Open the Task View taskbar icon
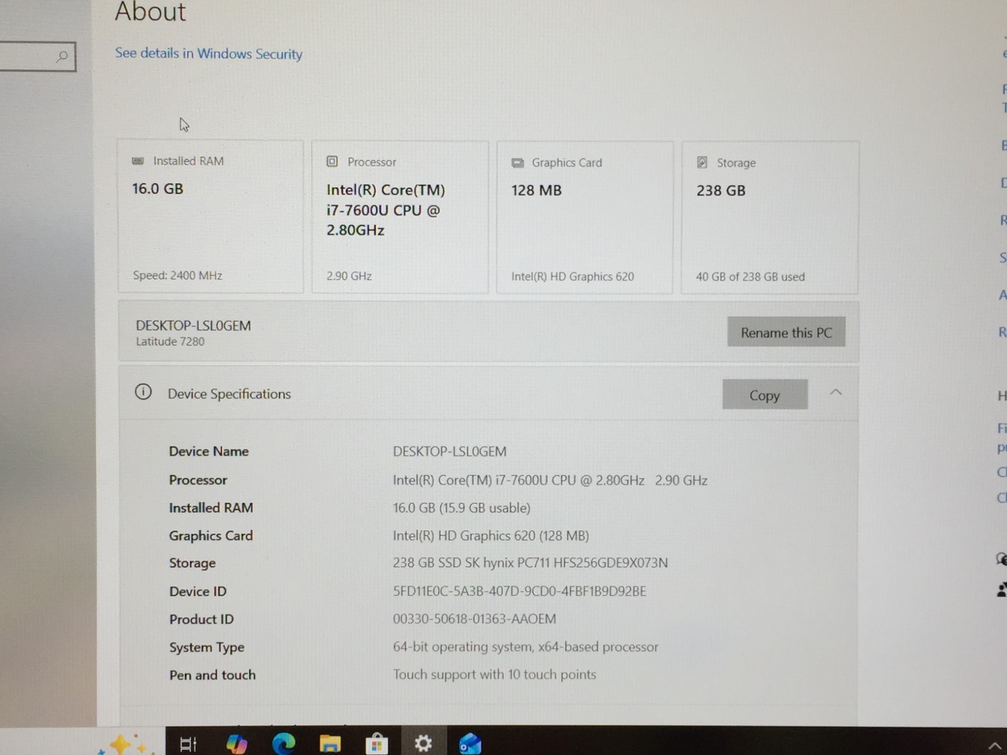This screenshot has width=1007, height=755. pos(188,744)
